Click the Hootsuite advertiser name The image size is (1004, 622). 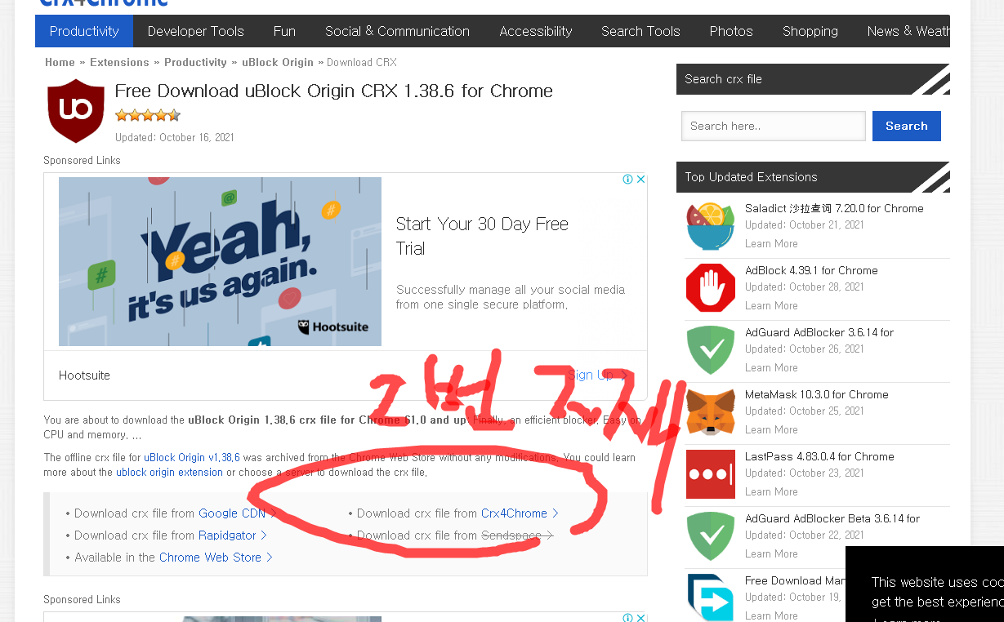coord(84,375)
